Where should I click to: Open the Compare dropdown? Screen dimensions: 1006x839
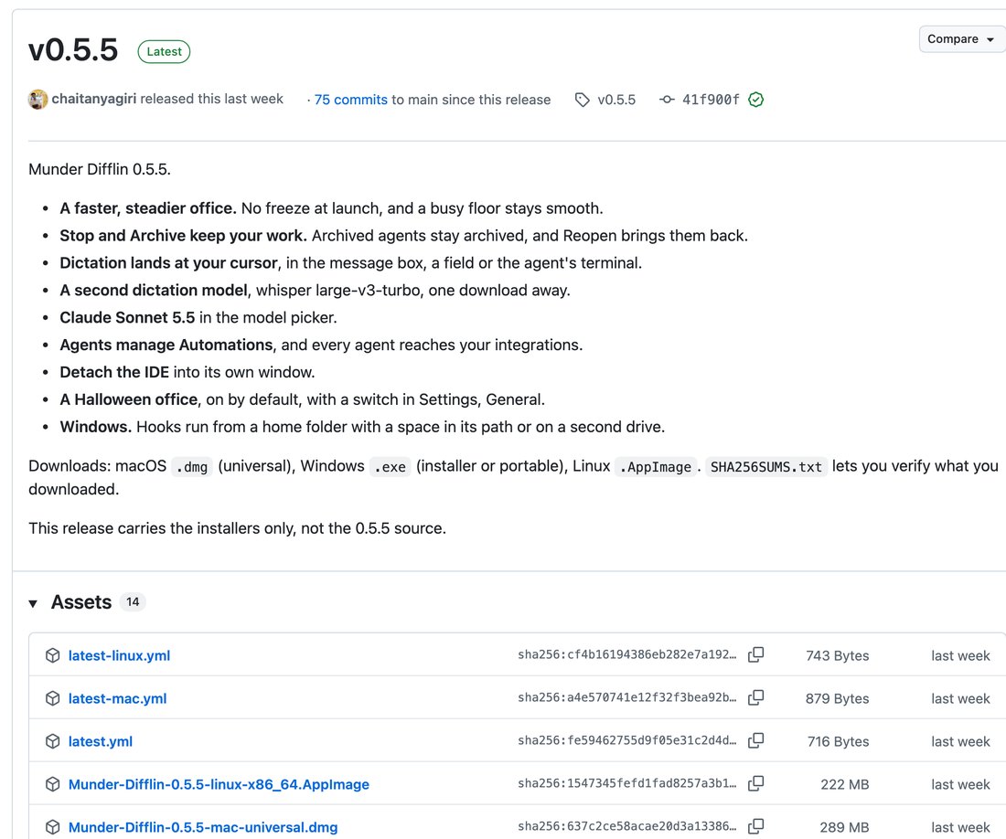pos(962,39)
